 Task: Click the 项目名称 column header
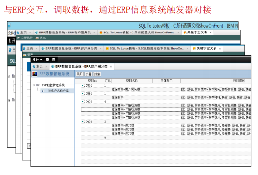point(132,81)
